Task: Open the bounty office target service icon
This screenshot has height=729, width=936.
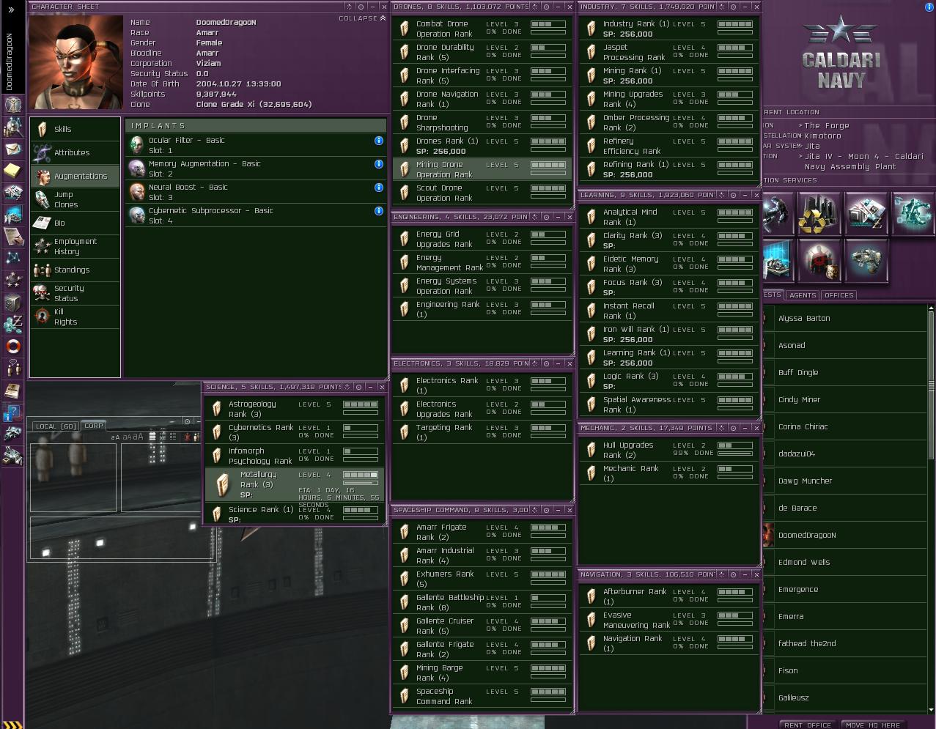Action: (x=819, y=260)
